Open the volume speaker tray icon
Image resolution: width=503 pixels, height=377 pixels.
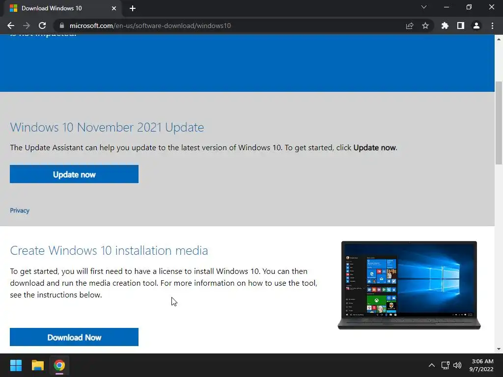click(457, 365)
